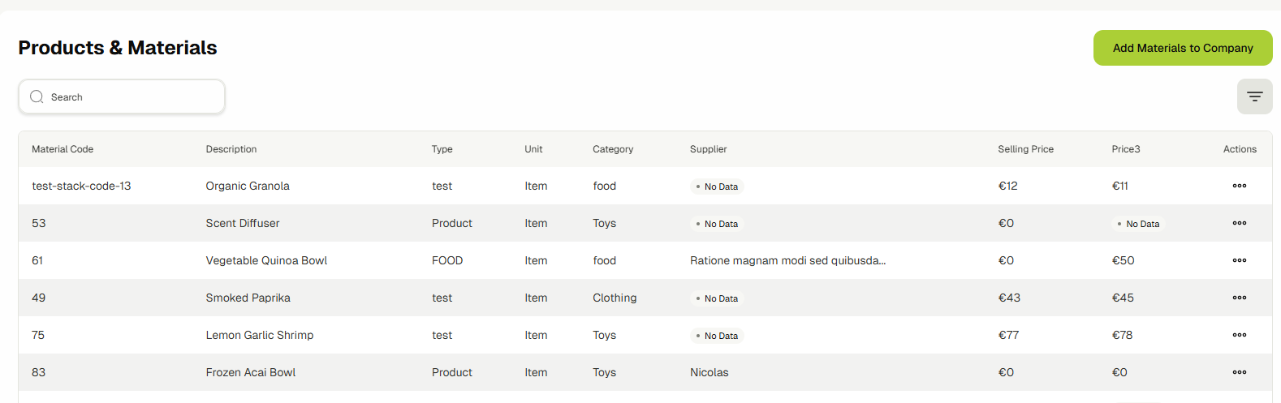
Task: Click the Description column header
Action: (231, 149)
